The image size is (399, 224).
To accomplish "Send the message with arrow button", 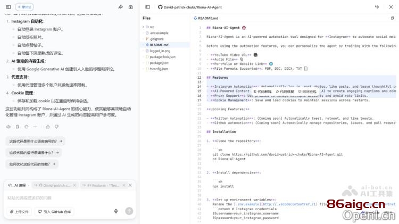I will point(129,211).
